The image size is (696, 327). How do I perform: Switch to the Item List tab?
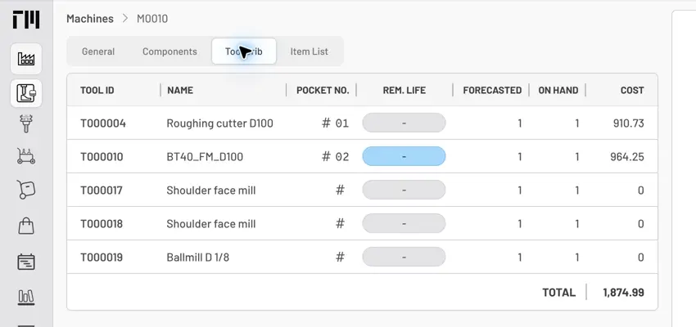tap(309, 52)
